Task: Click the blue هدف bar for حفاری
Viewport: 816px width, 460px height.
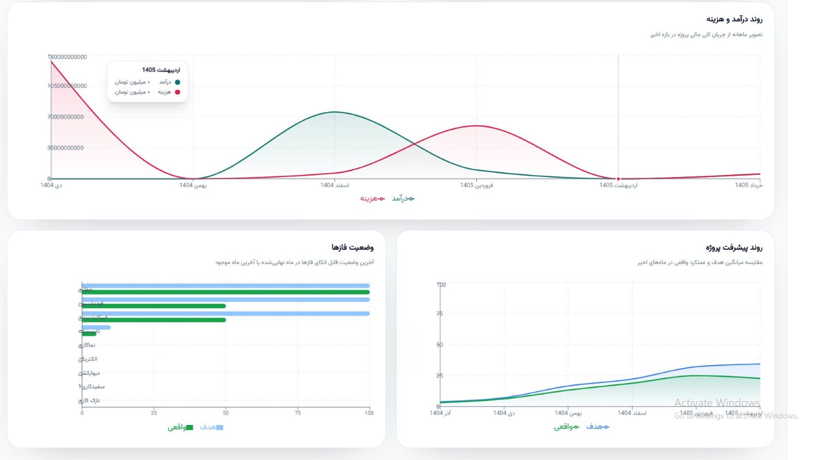Action: (x=226, y=286)
